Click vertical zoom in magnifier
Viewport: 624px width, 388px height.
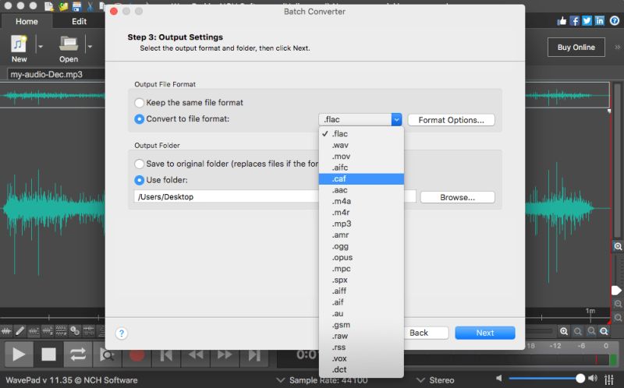(618, 246)
